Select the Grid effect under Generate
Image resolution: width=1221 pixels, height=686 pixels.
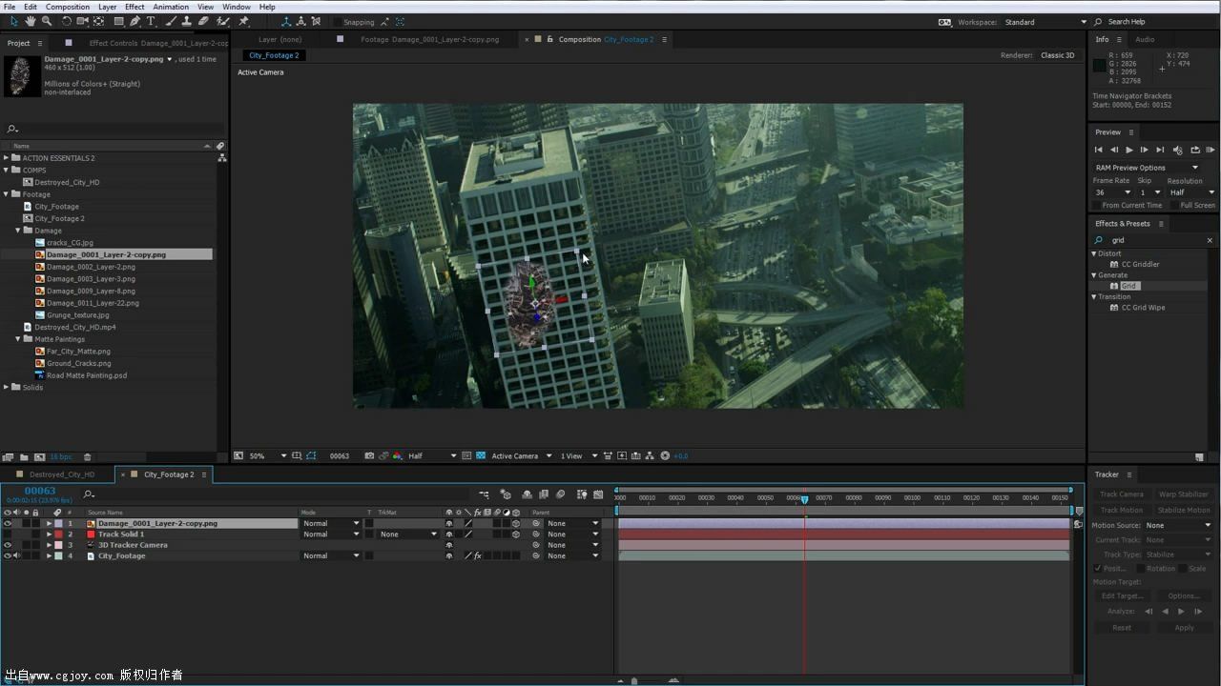(1128, 286)
